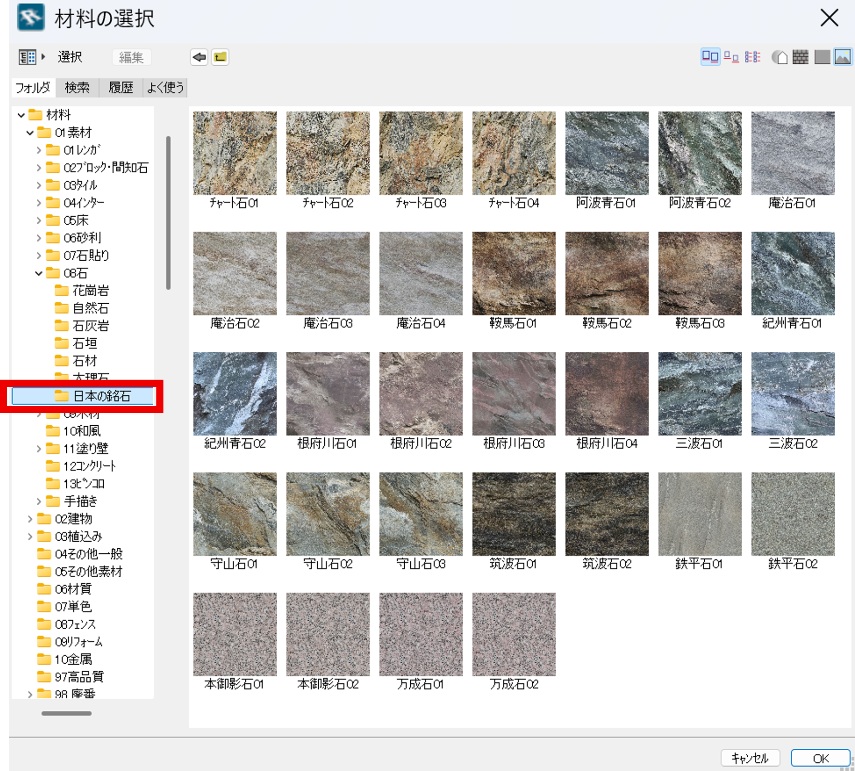Select the 花崗岩 folder in tree
The image size is (855, 771).
(x=91, y=291)
